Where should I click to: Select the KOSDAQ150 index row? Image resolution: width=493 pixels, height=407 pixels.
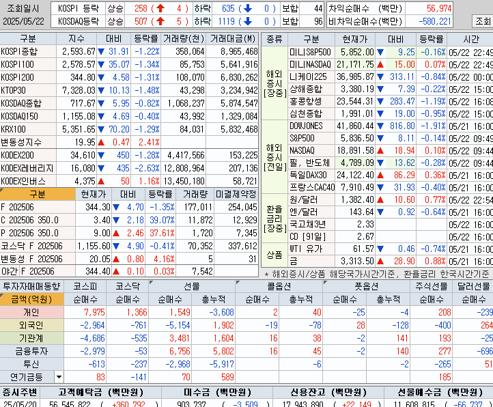point(129,116)
